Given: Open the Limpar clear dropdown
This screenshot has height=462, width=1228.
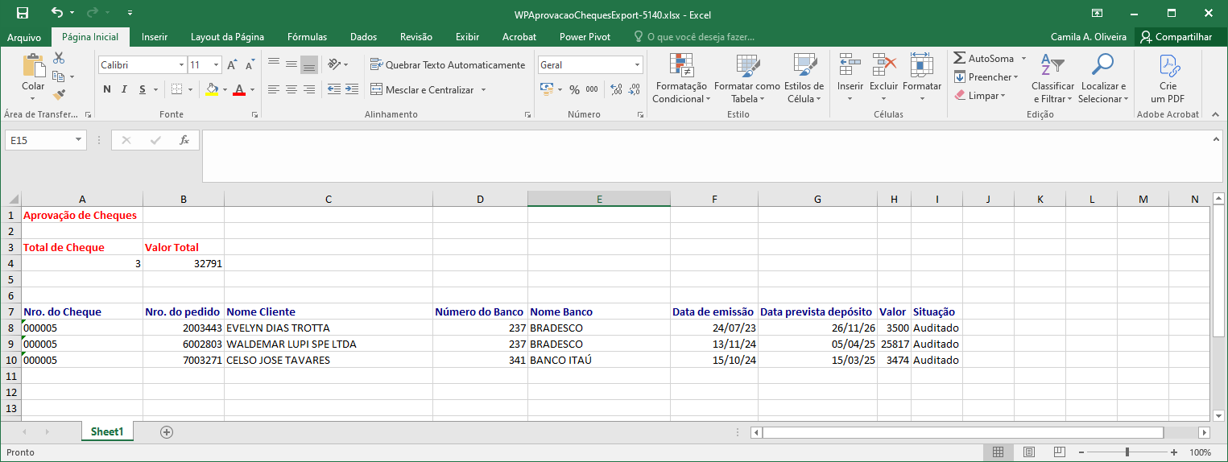Looking at the screenshot, I should point(979,96).
